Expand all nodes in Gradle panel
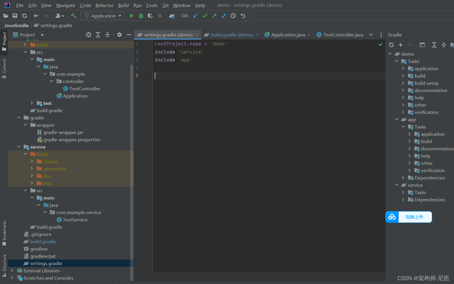 coord(434,45)
